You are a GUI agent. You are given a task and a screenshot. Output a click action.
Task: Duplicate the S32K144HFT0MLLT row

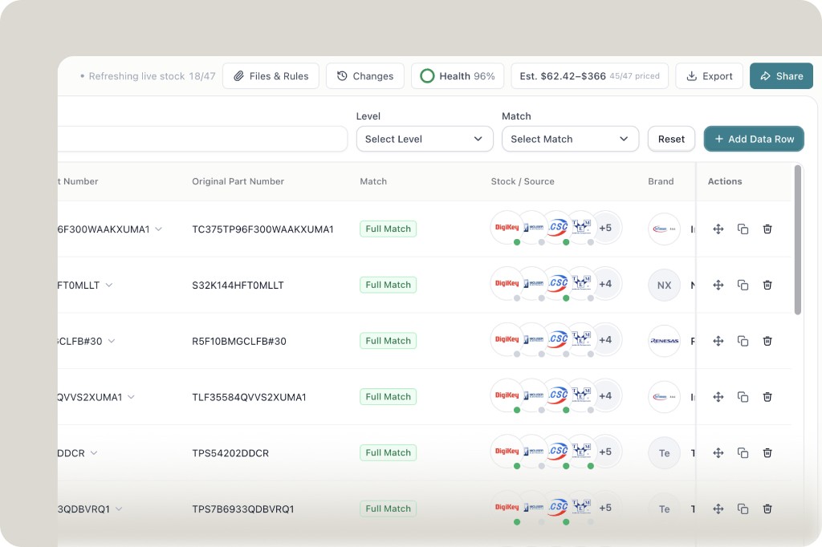743,285
